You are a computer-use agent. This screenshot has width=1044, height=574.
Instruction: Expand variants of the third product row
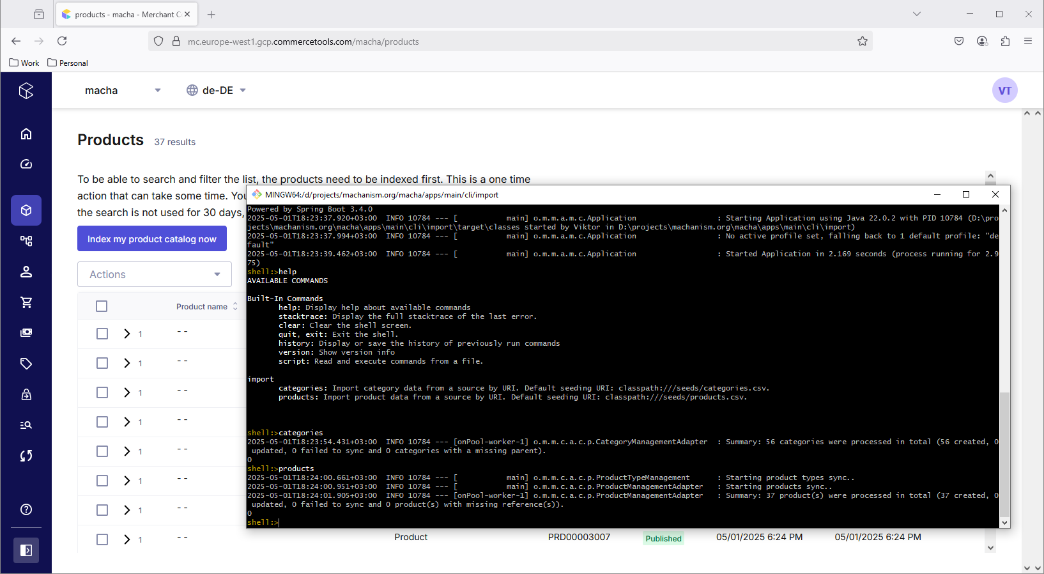coord(127,392)
